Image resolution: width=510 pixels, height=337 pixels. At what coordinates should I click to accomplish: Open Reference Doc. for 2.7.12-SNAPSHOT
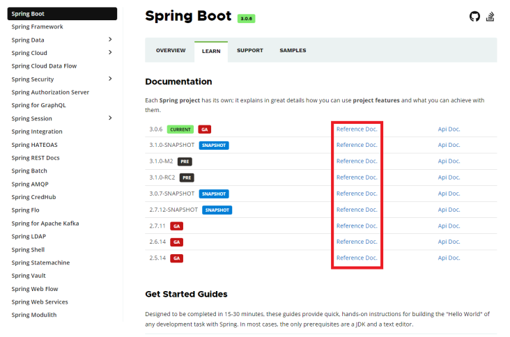[x=357, y=210]
